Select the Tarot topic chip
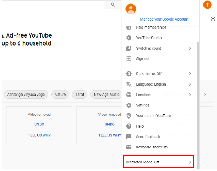217x171 pixels. (80, 95)
